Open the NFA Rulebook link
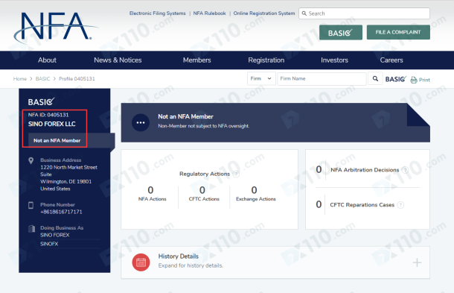This screenshot has width=454, height=293. click(x=209, y=13)
